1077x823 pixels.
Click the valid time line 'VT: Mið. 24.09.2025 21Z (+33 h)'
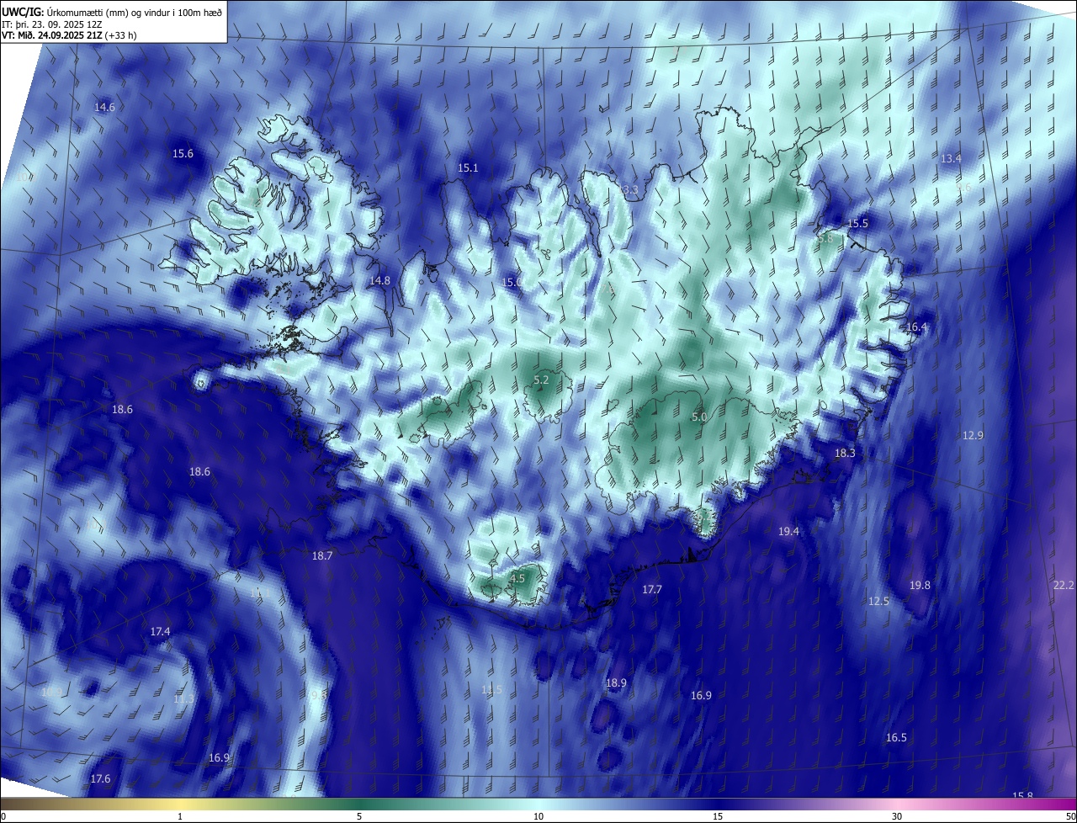(69, 35)
